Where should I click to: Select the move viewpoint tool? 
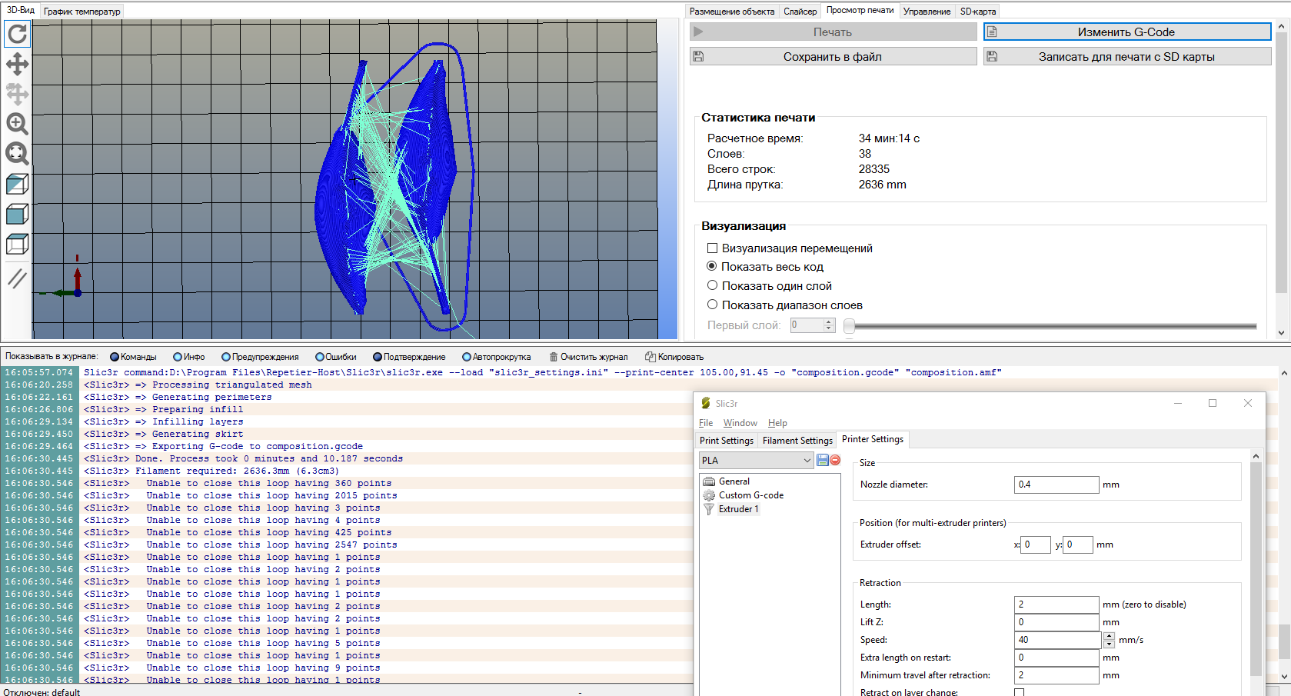[x=17, y=64]
